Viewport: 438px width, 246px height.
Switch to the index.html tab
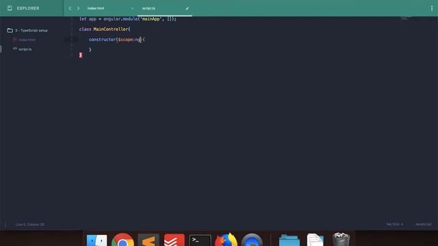[96, 8]
